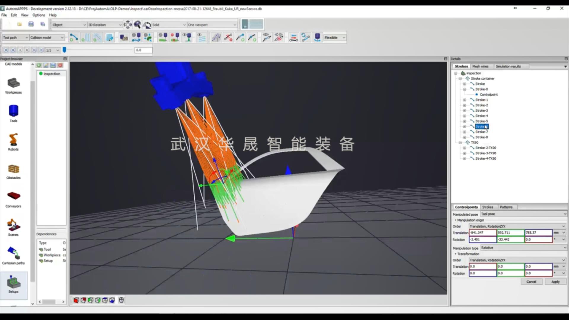Expand the Stroke-7 tree node
Screen dimensions: 569x320
(x=464, y=132)
